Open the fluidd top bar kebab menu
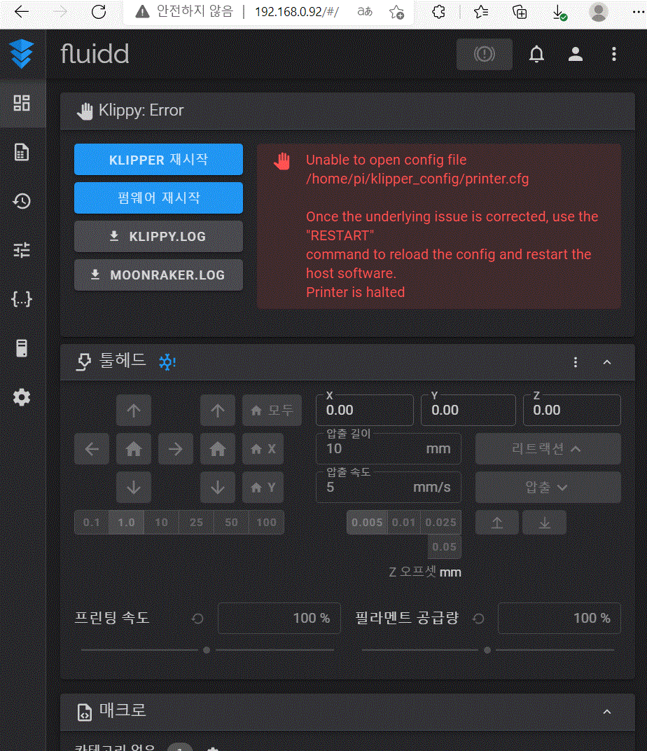 (614, 54)
